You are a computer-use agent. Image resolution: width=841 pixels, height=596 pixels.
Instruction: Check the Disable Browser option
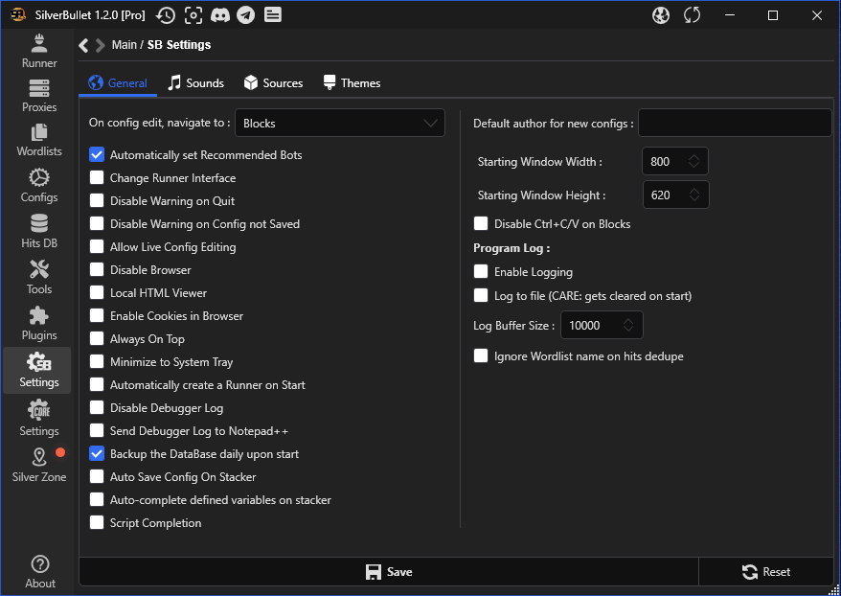97,270
